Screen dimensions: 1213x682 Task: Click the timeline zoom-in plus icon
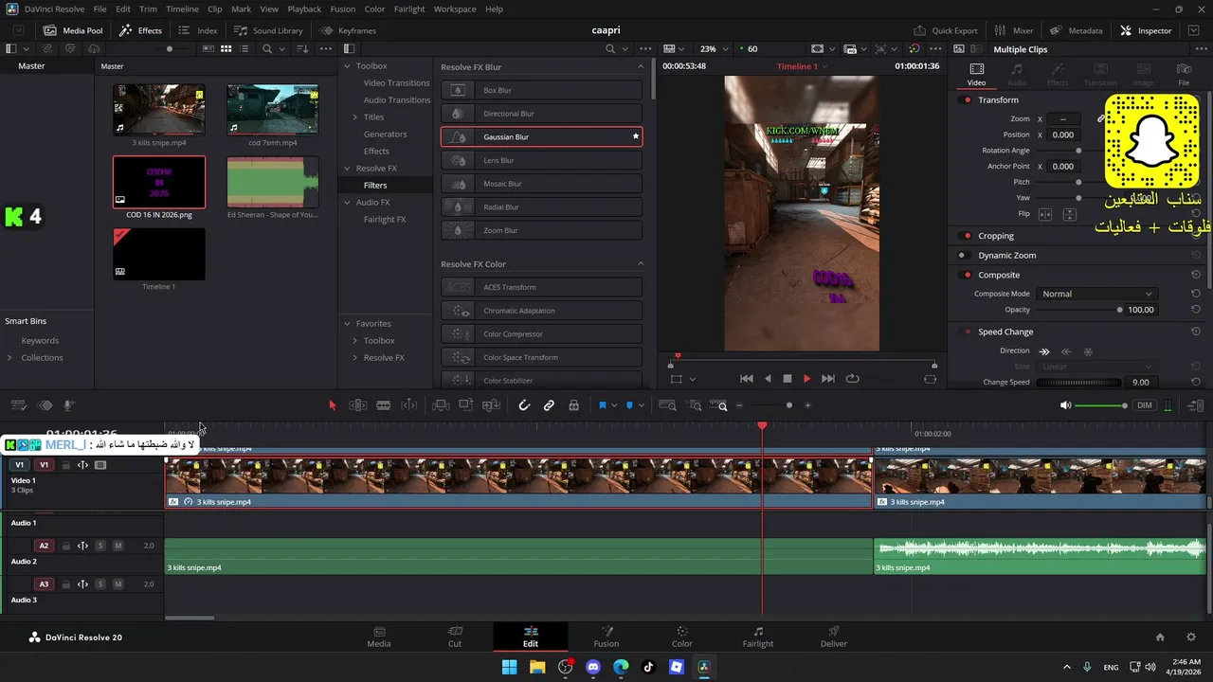coord(807,405)
